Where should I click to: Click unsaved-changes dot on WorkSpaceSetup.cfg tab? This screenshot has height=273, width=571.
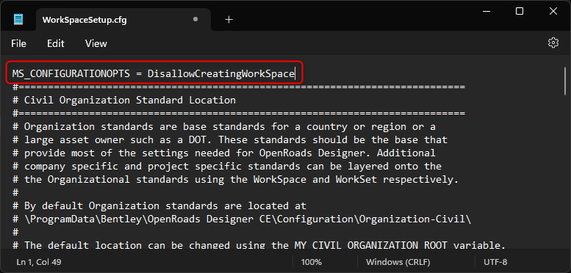[x=195, y=19]
